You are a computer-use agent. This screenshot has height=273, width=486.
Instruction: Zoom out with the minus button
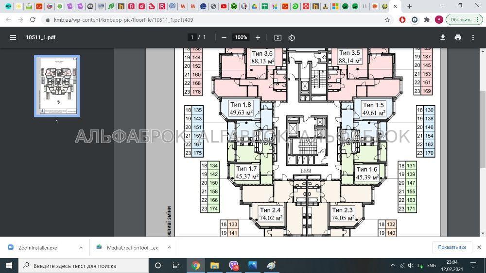(224, 37)
